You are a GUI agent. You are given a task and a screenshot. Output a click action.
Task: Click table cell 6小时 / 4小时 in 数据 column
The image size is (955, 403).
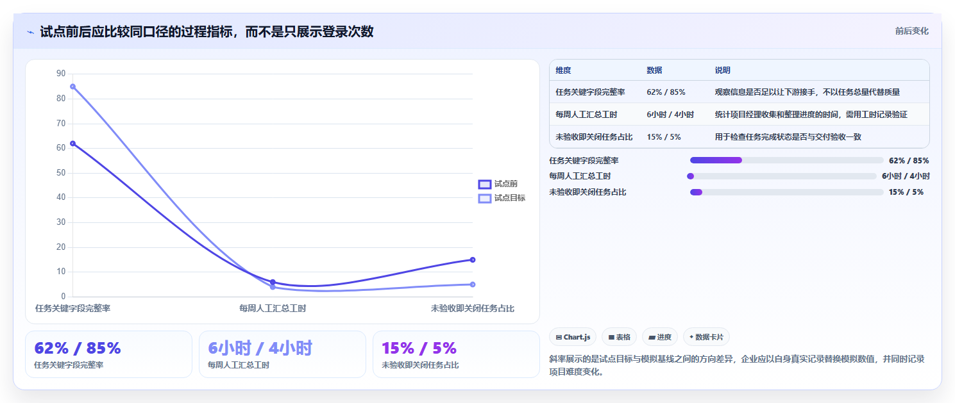[670, 115]
